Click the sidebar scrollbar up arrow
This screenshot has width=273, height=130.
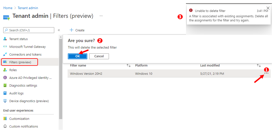click(60, 37)
